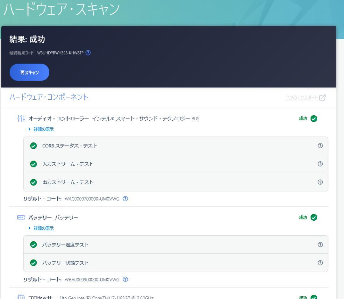The image size is (344, 299).
Task: Open help for バッテリー温度テスト
Action: 320,245
